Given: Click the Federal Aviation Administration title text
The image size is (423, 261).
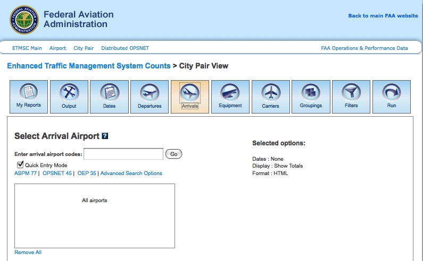Looking at the screenshot, I should 79,19.
